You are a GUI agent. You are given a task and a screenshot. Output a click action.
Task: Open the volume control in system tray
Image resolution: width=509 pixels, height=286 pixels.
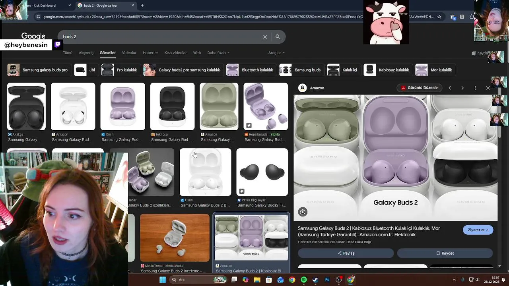pyautogui.click(x=478, y=280)
